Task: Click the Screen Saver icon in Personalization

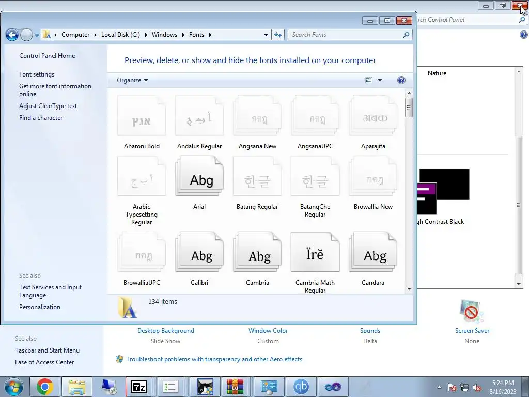Action: coord(472,311)
